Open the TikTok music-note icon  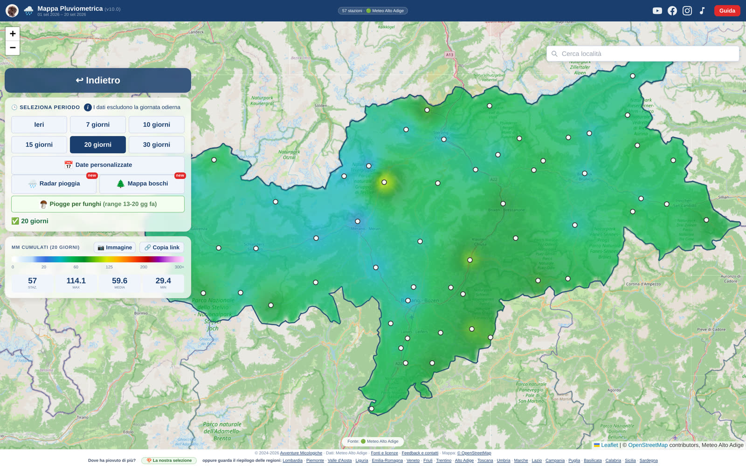(x=702, y=11)
